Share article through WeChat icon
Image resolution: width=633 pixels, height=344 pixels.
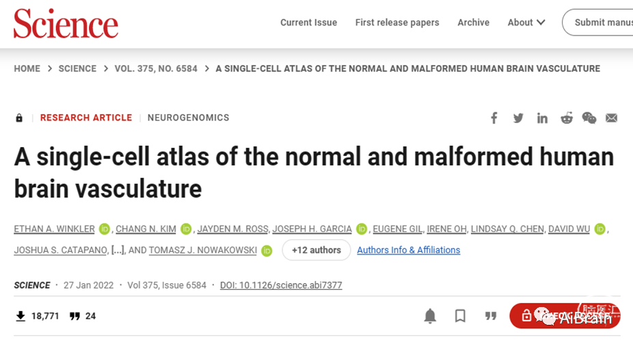(589, 118)
